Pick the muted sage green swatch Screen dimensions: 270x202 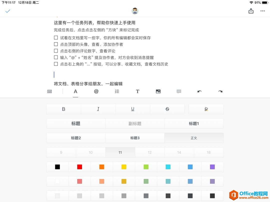146,181
